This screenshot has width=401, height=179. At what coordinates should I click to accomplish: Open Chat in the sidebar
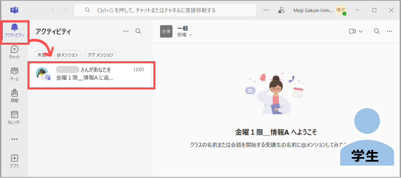click(x=14, y=52)
